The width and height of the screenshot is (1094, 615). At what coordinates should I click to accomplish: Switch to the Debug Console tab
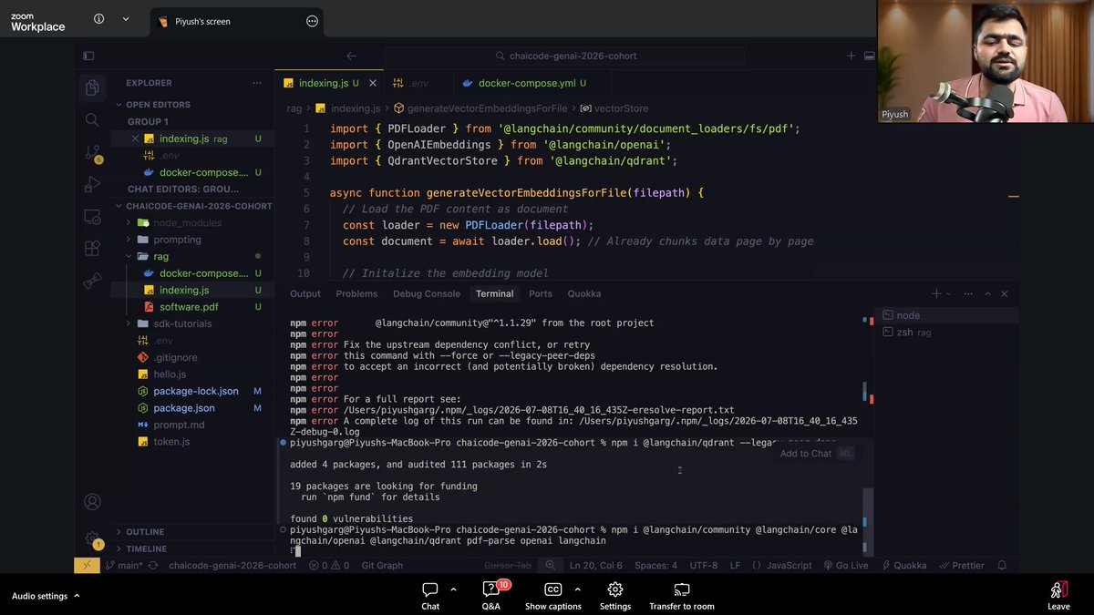(427, 293)
